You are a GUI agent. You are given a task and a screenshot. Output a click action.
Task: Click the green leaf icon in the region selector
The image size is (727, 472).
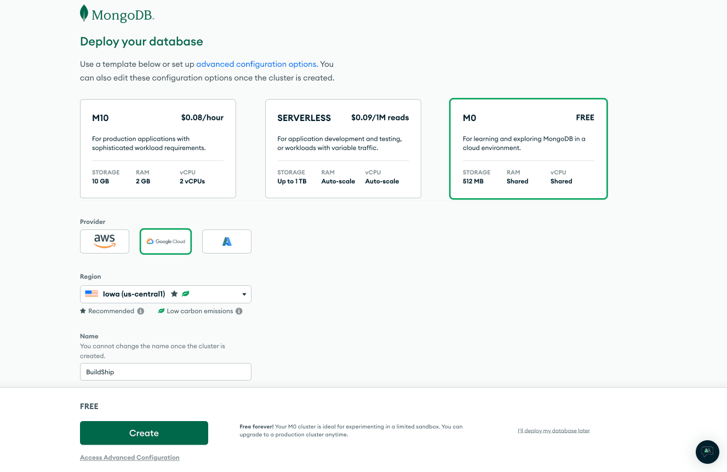coord(185,293)
